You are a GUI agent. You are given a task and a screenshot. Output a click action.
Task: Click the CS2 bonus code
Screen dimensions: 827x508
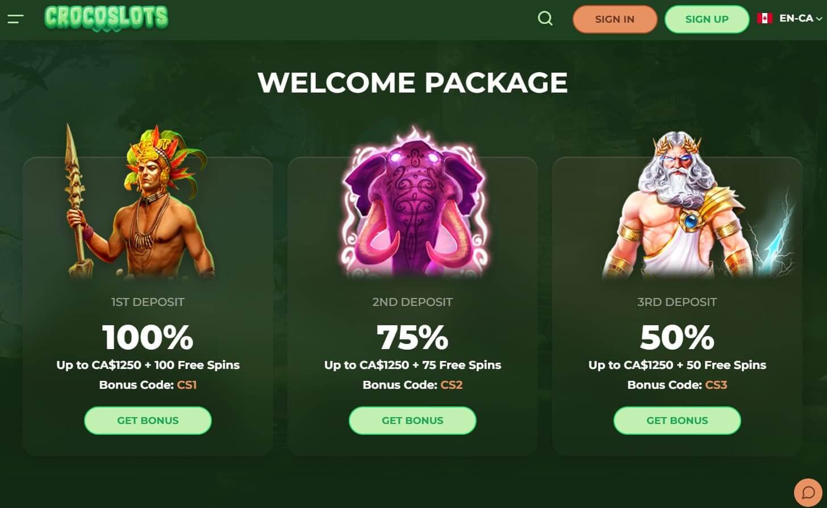[x=452, y=385]
